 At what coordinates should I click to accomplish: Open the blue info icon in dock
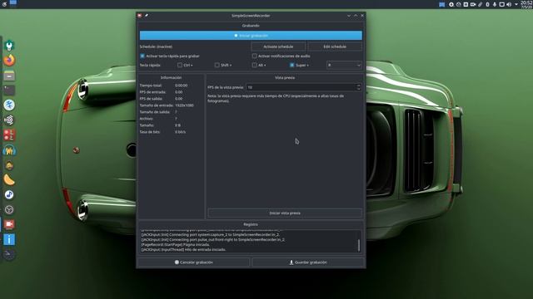tap(9, 239)
